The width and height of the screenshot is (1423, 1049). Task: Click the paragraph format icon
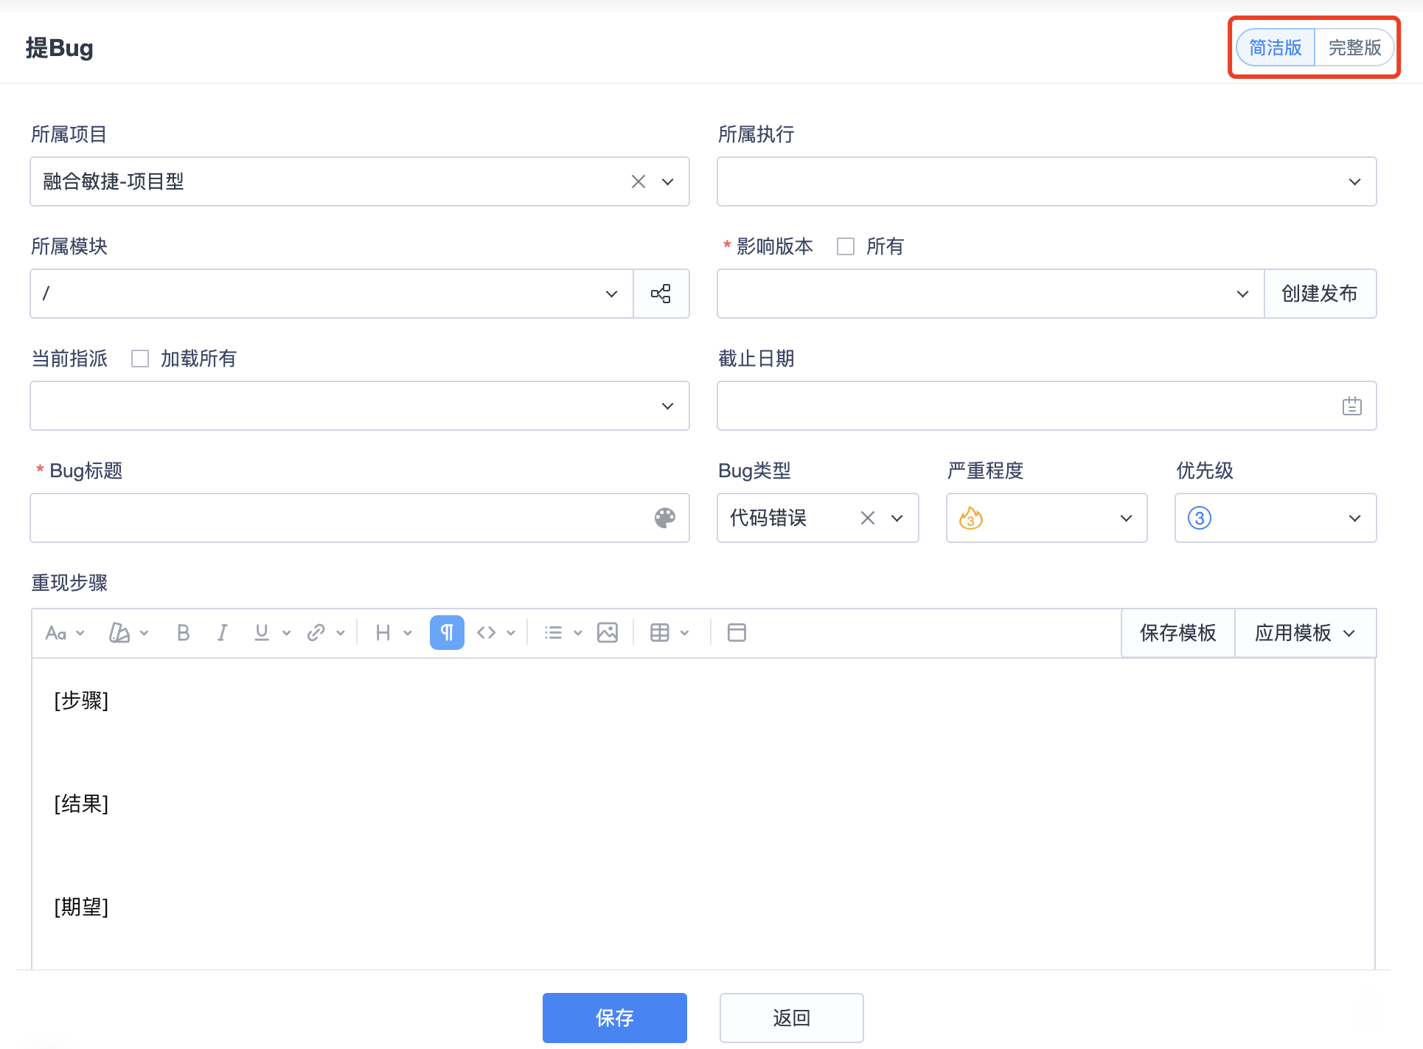pos(447,633)
